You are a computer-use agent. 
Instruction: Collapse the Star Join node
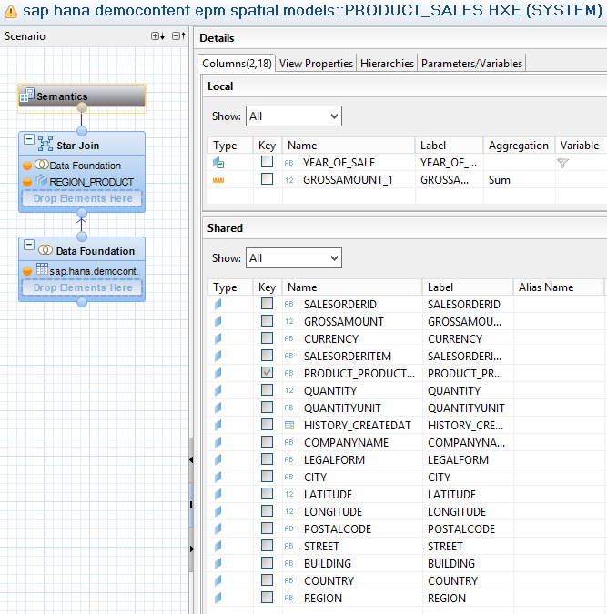(29, 139)
